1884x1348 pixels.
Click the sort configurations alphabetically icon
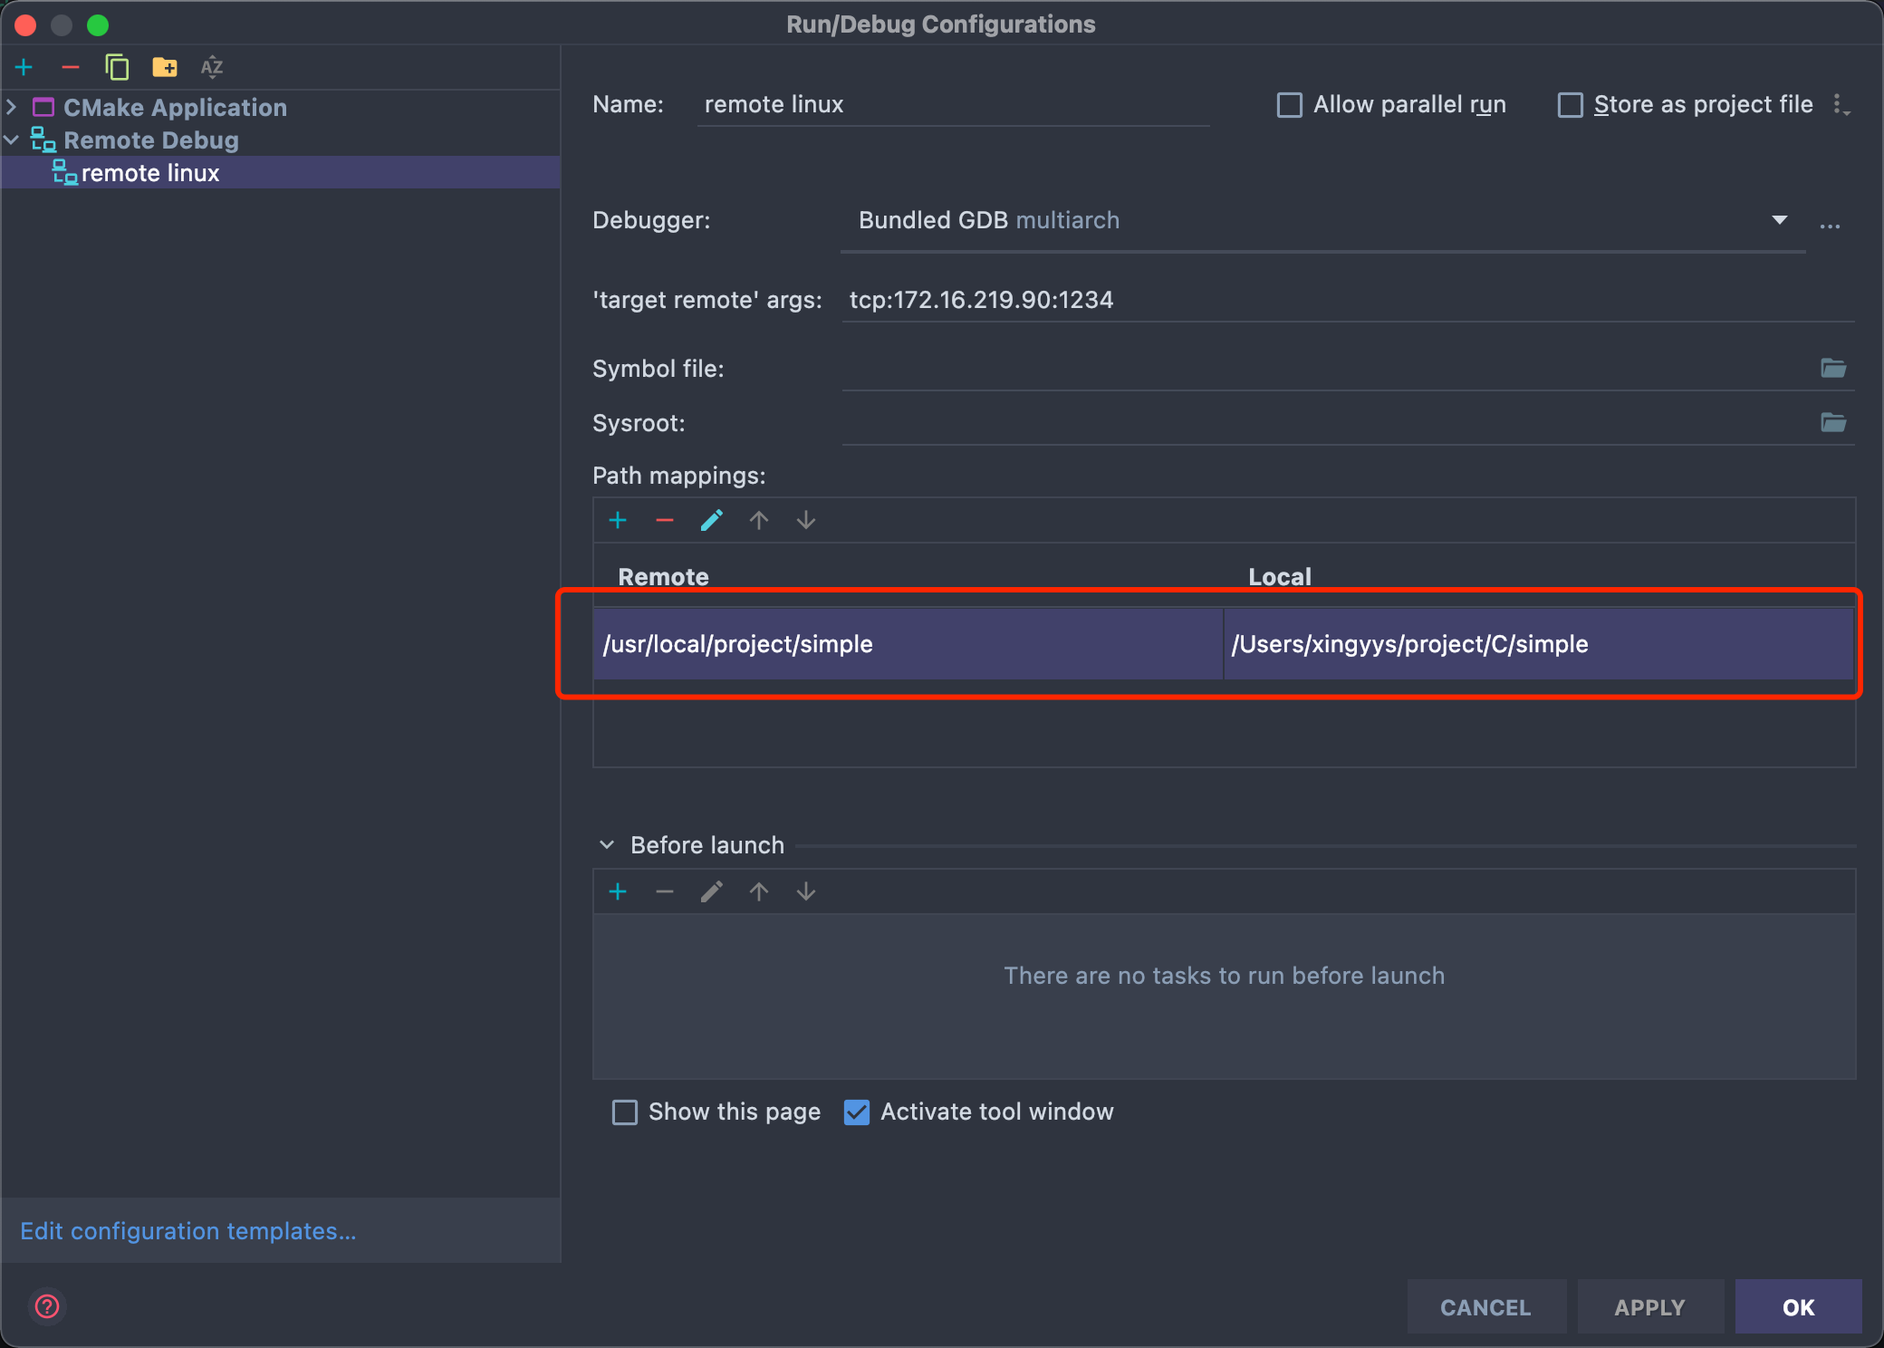click(212, 67)
